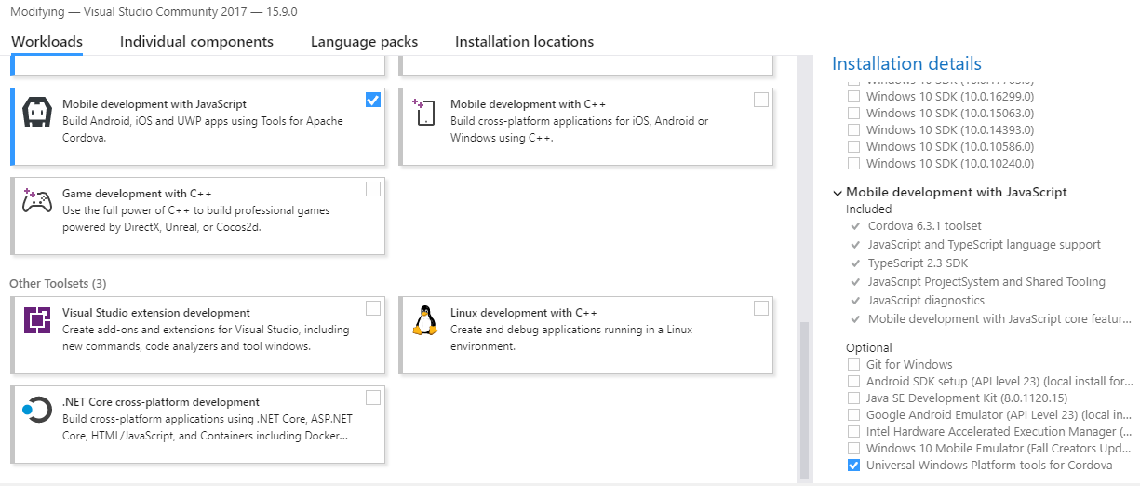
Task: Click the Linux penguin workload icon
Action: [x=424, y=320]
